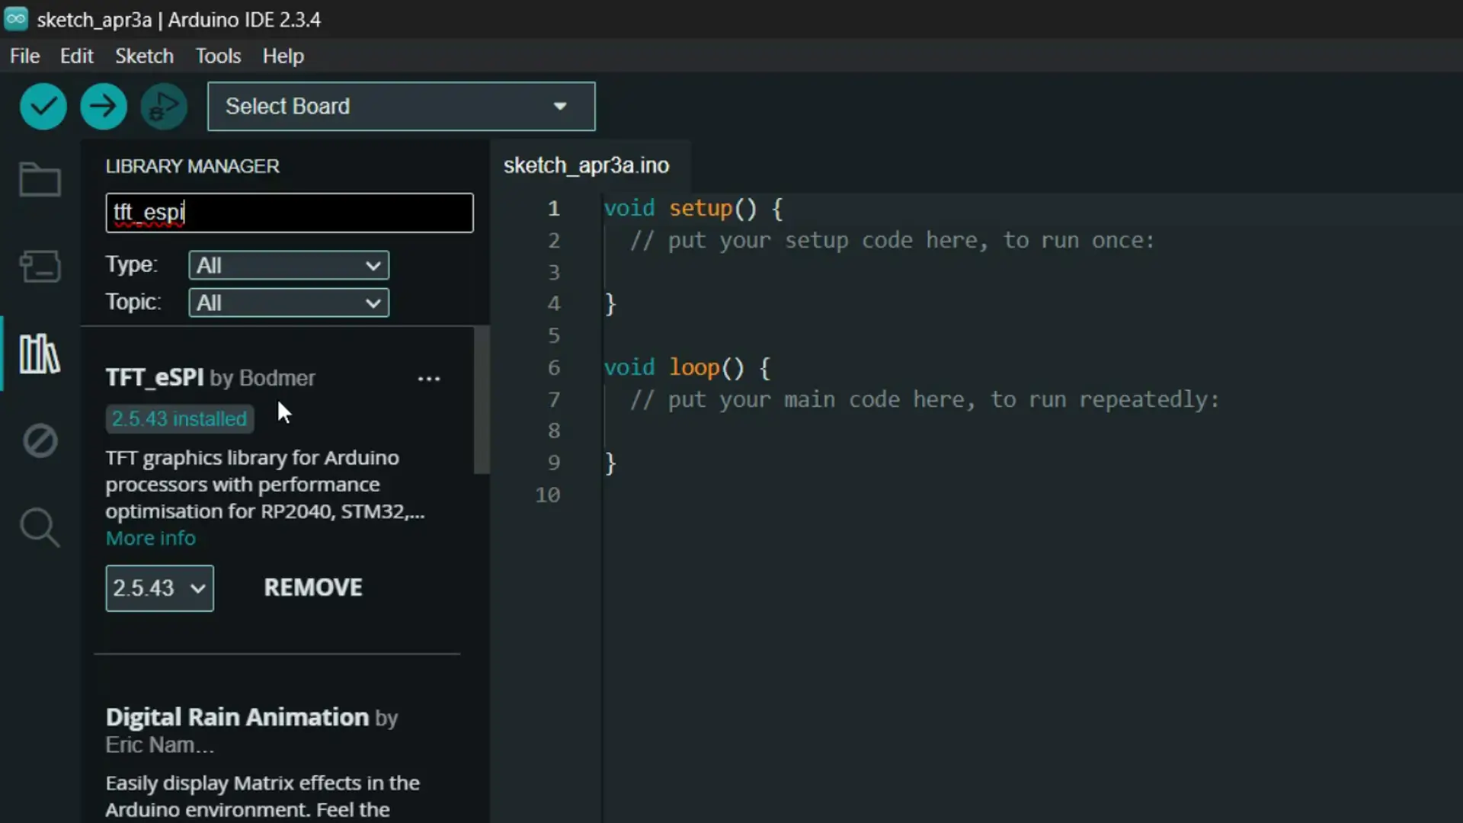
Task: Open the File menu
Action: [x=24, y=56]
